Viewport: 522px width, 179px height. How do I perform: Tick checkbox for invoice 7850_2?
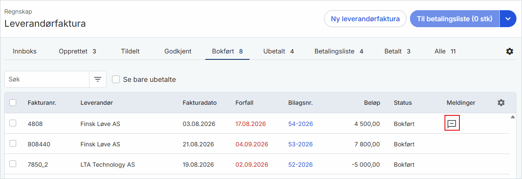click(13, 164)
